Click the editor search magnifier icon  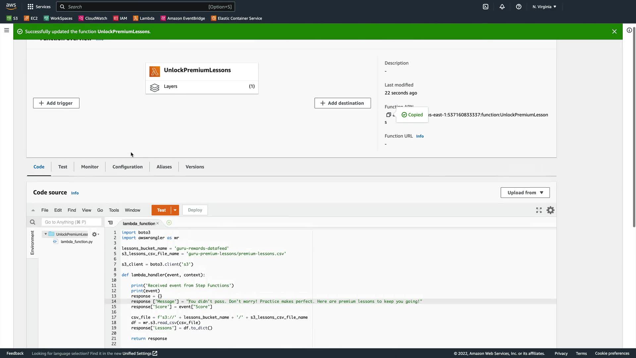point(32,222)
